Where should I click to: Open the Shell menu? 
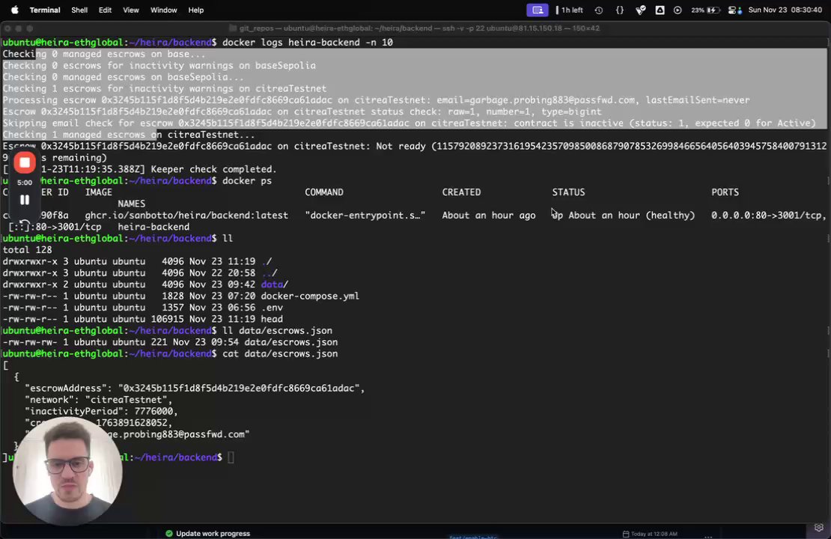[x=79, y=10]
